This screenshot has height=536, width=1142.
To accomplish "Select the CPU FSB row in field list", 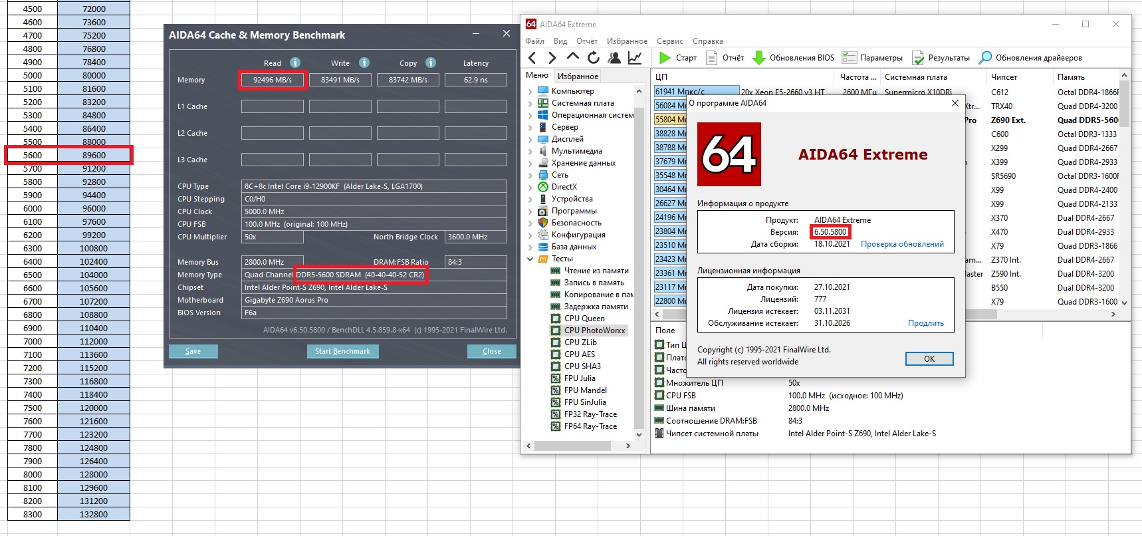I will coord(891,396).
